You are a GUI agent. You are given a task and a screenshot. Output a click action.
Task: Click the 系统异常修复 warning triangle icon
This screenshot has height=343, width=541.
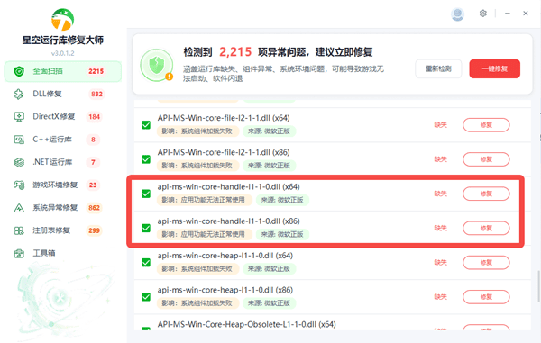[x=19, y=208]
